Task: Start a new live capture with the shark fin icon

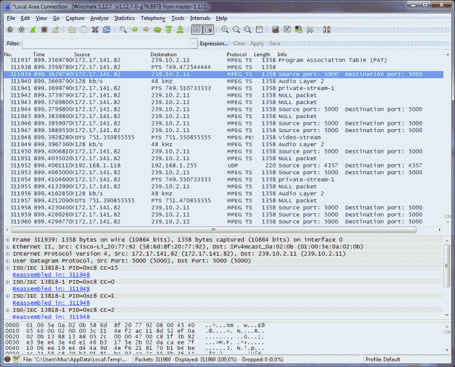Action: [33, 29]
